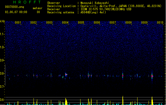Viewport: 166px width, 105px height.
Task: Click time marker 0004
Action: click(x=65, y=23)
